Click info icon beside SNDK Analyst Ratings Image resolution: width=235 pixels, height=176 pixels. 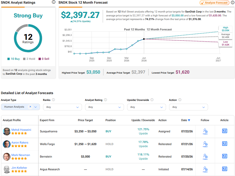[x=53, y=2]
